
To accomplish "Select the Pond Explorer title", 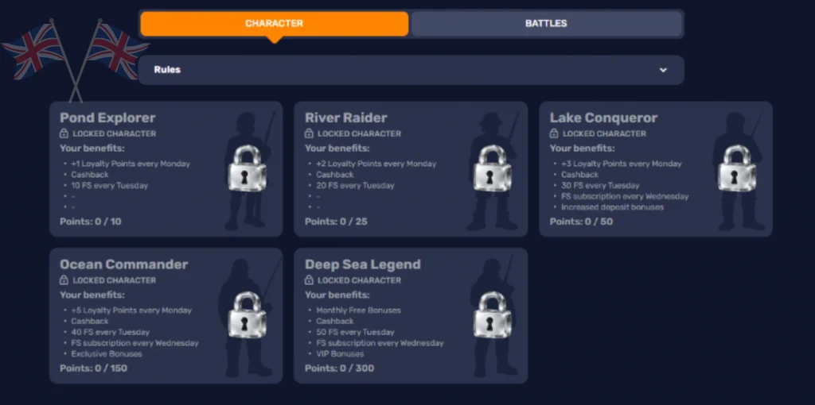I will coord(107,118).
